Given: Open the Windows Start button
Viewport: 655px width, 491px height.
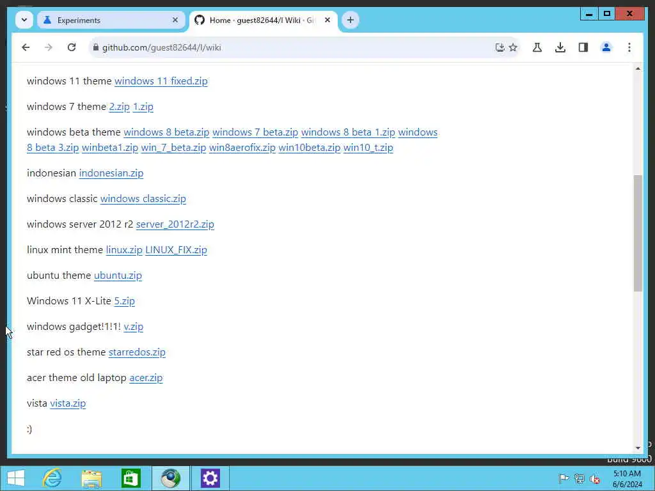Looking at the screenshot, I should [x=16, y=478].
